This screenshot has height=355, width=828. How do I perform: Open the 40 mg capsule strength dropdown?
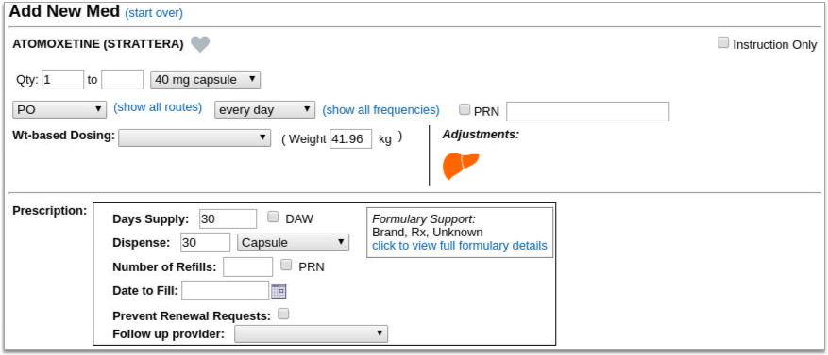tap(206, 80)
